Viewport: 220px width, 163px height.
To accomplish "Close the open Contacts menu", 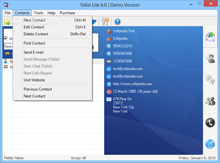I will point(22,13).
